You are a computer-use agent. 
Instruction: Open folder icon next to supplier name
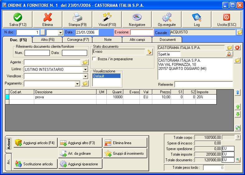[x=229, y=48]
